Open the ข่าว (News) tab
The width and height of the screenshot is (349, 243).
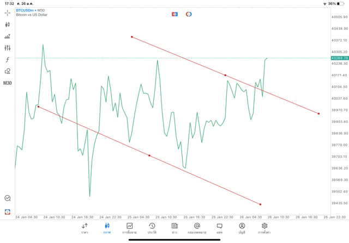(174, 228)
